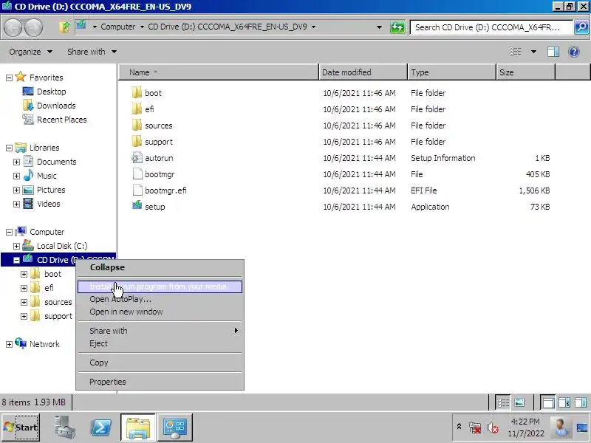Open the Share with toolbar menu

point(92,52)
